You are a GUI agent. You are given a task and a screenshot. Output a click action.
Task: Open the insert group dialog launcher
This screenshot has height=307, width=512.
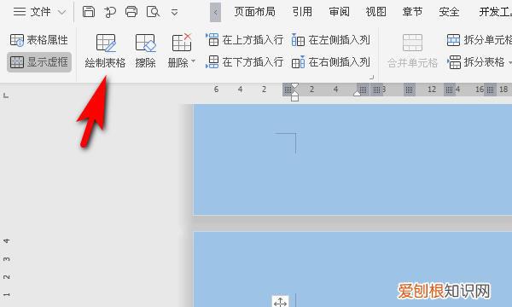pyautogui.click(x=371, y=77)
